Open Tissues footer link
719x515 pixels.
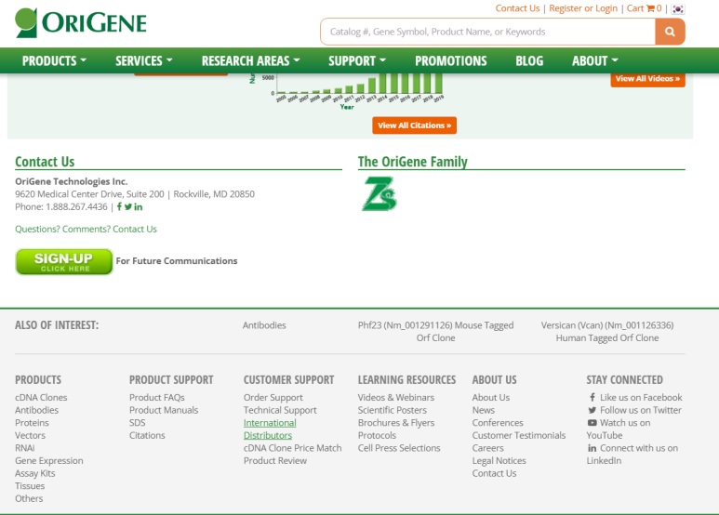tap(30, 485)
